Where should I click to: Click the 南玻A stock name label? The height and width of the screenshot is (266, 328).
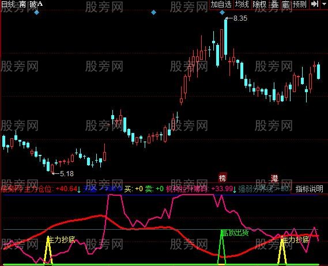click(x=31, y=4)
